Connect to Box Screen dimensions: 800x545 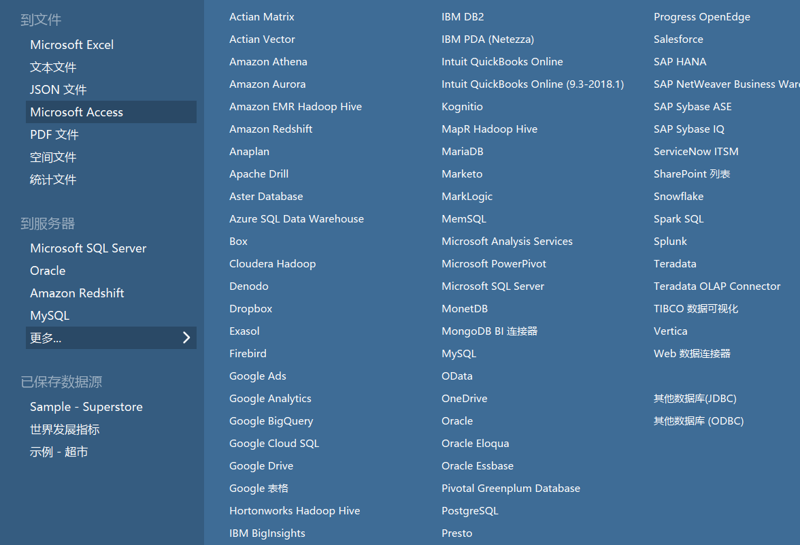pyautogui.click(x=238, y=242)
